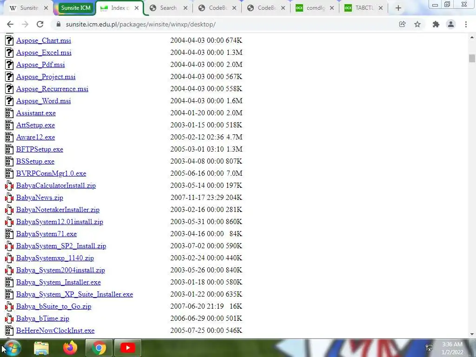The width and height of the screenshot is (476, 357).
Task: Open the Windows Start menu
Action: pyautogui.click(x=12, y=348)
